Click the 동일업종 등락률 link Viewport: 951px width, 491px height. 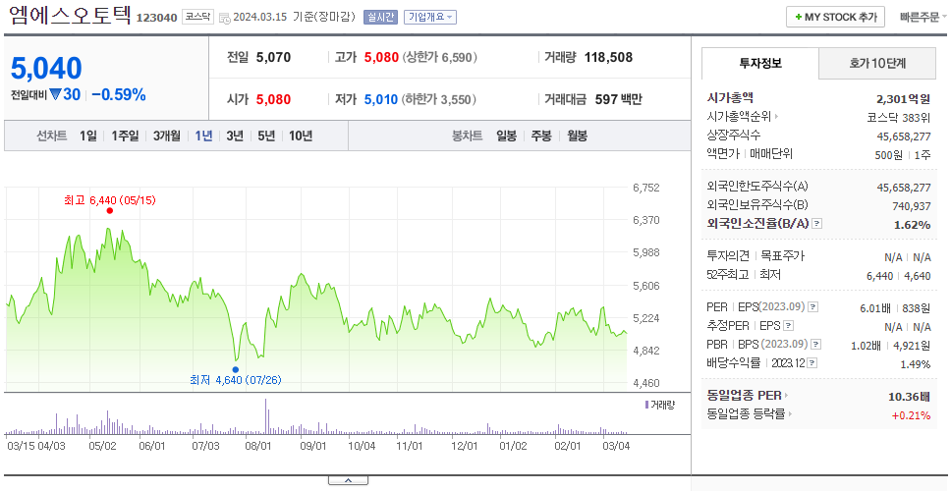pos(746,414)
